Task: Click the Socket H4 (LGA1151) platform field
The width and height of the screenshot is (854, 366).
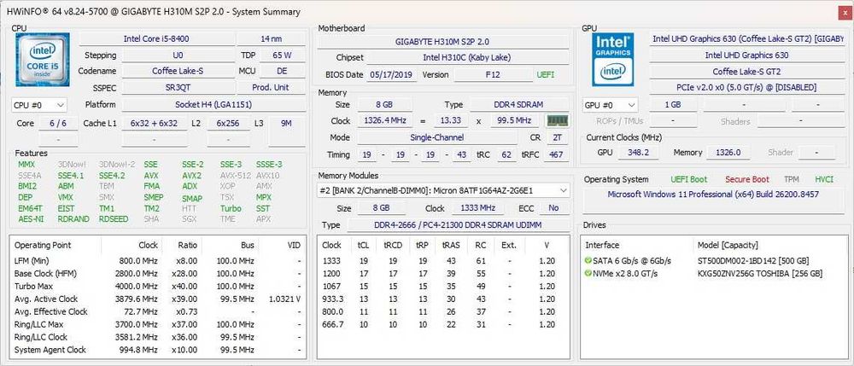Action: [213, 104]
